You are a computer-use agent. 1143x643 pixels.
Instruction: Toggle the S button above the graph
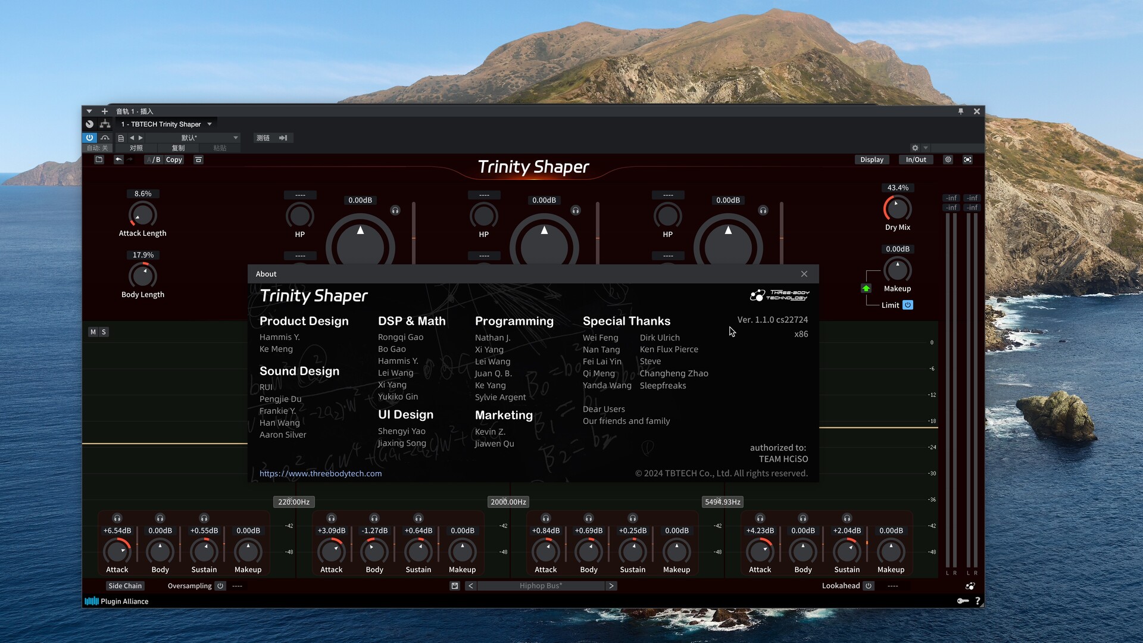pyautogui.click(x=104, y=332)
